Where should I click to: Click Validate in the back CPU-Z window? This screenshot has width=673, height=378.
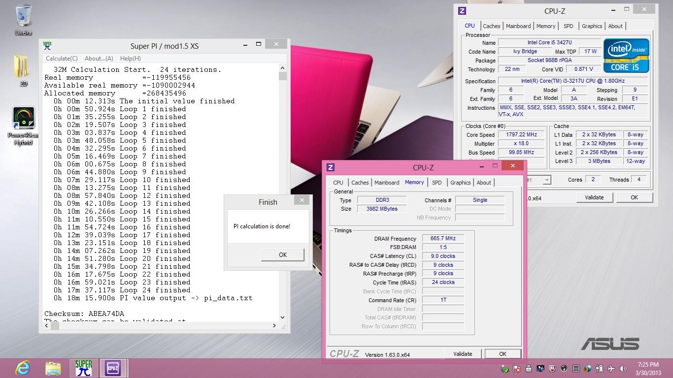[594, 197]
